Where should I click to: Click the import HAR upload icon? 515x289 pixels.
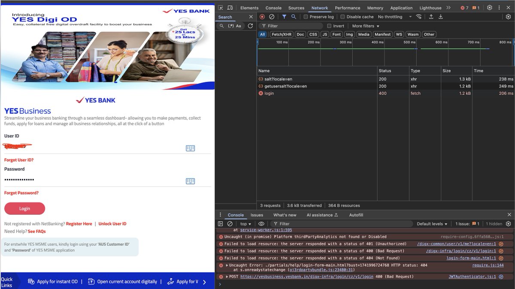coord(431,17)
